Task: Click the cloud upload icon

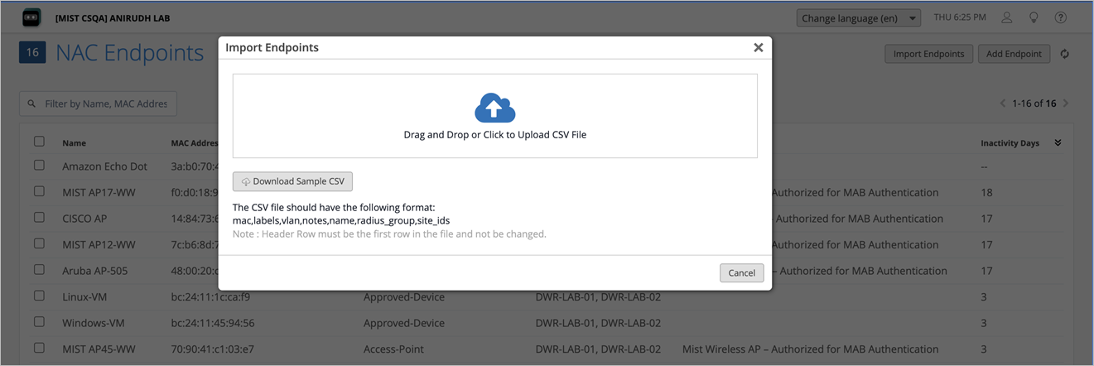Action: (495, 108)
